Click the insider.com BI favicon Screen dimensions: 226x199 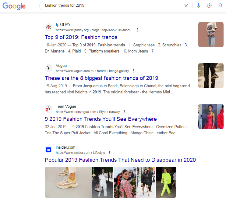pyautogui.click(x=49, y=150)
